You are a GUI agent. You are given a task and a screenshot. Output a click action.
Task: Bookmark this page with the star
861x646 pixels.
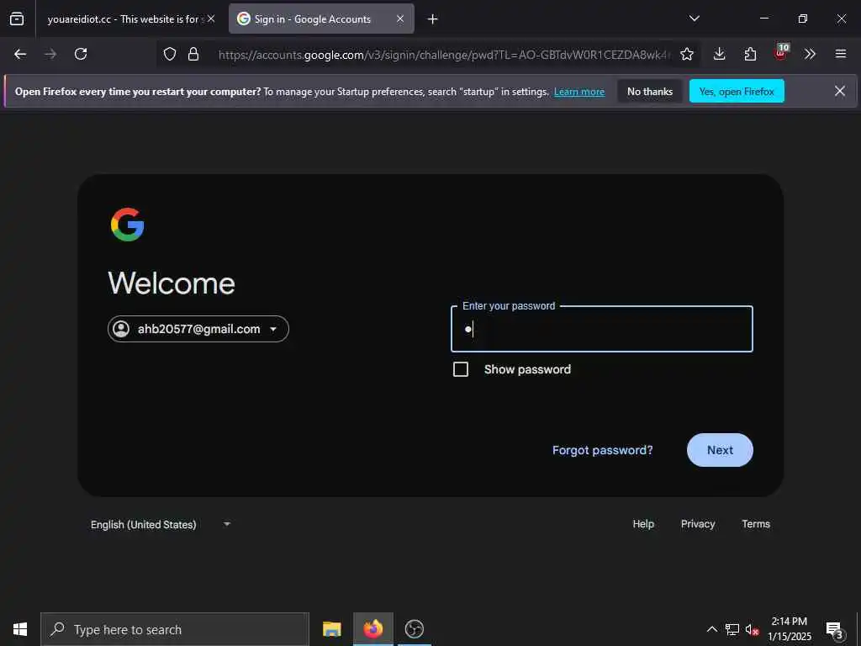pos(686,54)
